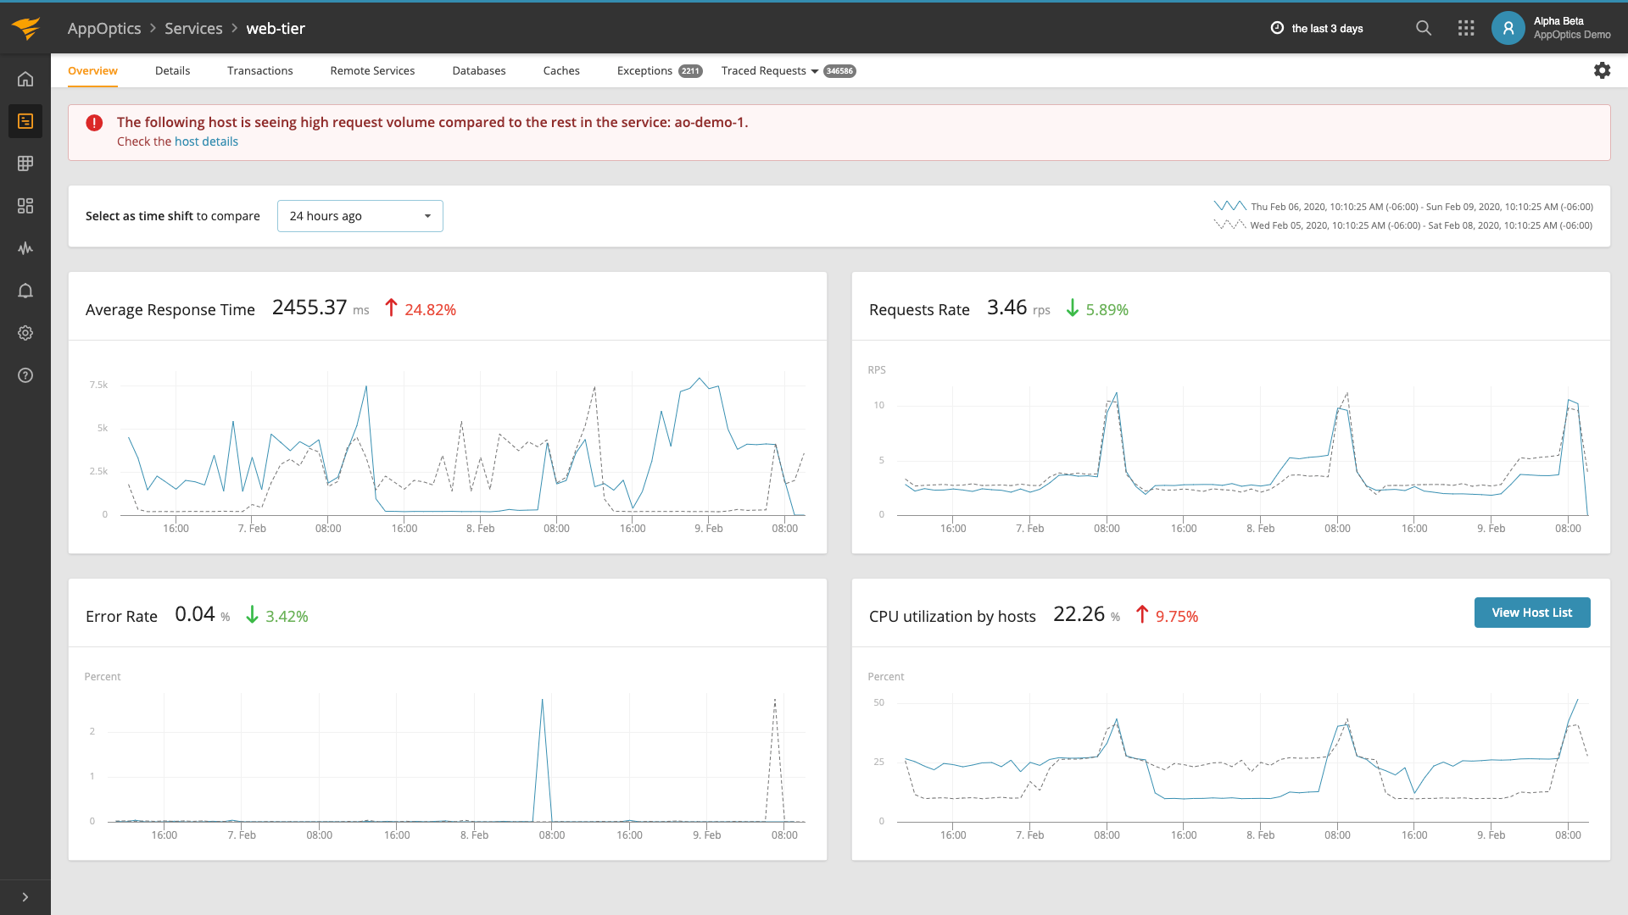Viewport: 1628px width, 915px height.
Task: Open the Home icon in the sidebar
Action: [25, 78]
